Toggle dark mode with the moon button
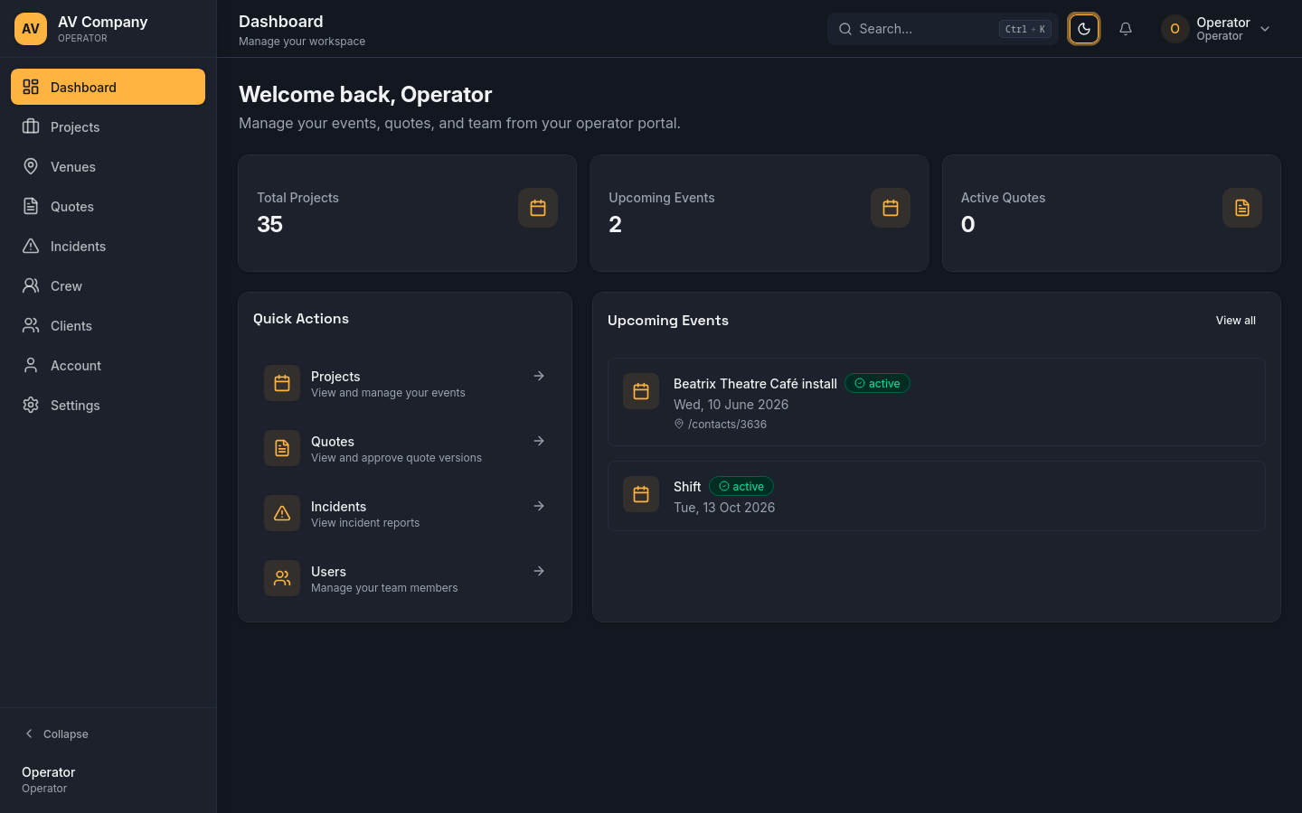The height and width of the screenshot is (813, 1302). pos(1083,29)
